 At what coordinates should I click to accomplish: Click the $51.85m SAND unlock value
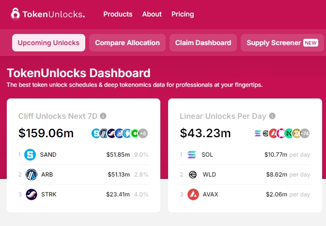[118, 155]
